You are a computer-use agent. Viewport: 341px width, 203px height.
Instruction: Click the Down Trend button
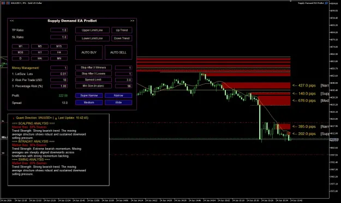(122, 38)
